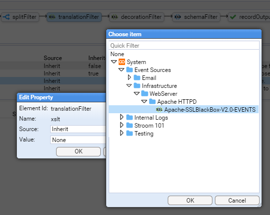The image size is (270, 215).
Task: Select the translationFilter XSL element
Action: 74,17
